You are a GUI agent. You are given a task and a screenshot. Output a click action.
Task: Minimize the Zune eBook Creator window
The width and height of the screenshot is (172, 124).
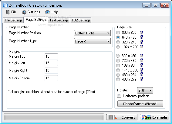(147, 5)
